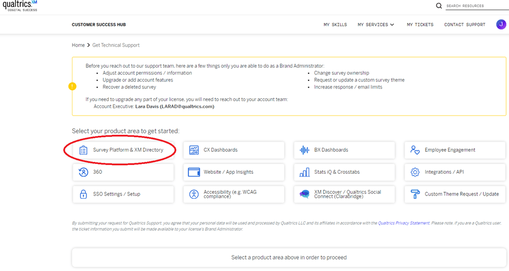Viewport: 509px width, 271px height.
Task: Click the CX Dashboards chart icon
Action: 194,150
